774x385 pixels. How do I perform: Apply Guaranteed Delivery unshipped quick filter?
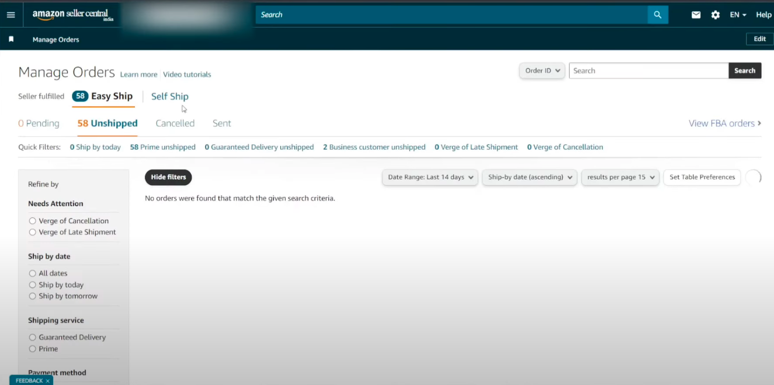259,147
